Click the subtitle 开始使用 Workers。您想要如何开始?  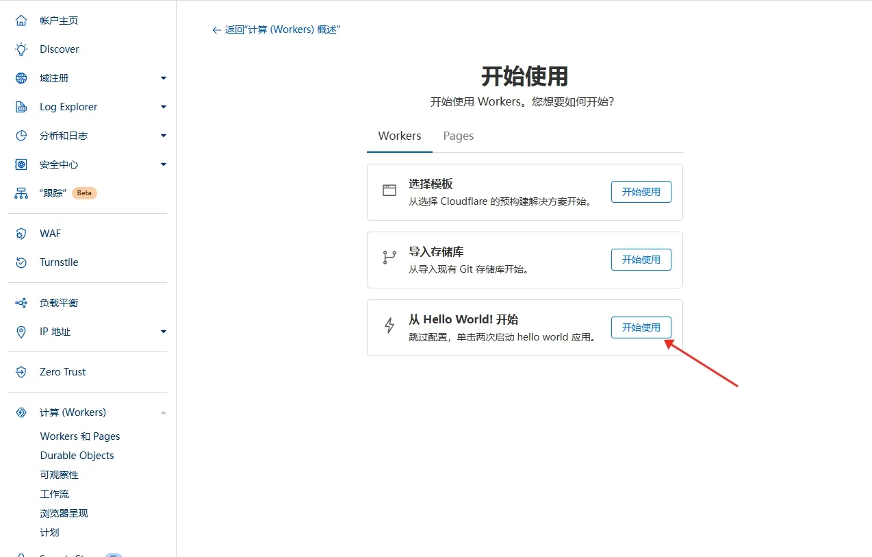coord(522,101)
